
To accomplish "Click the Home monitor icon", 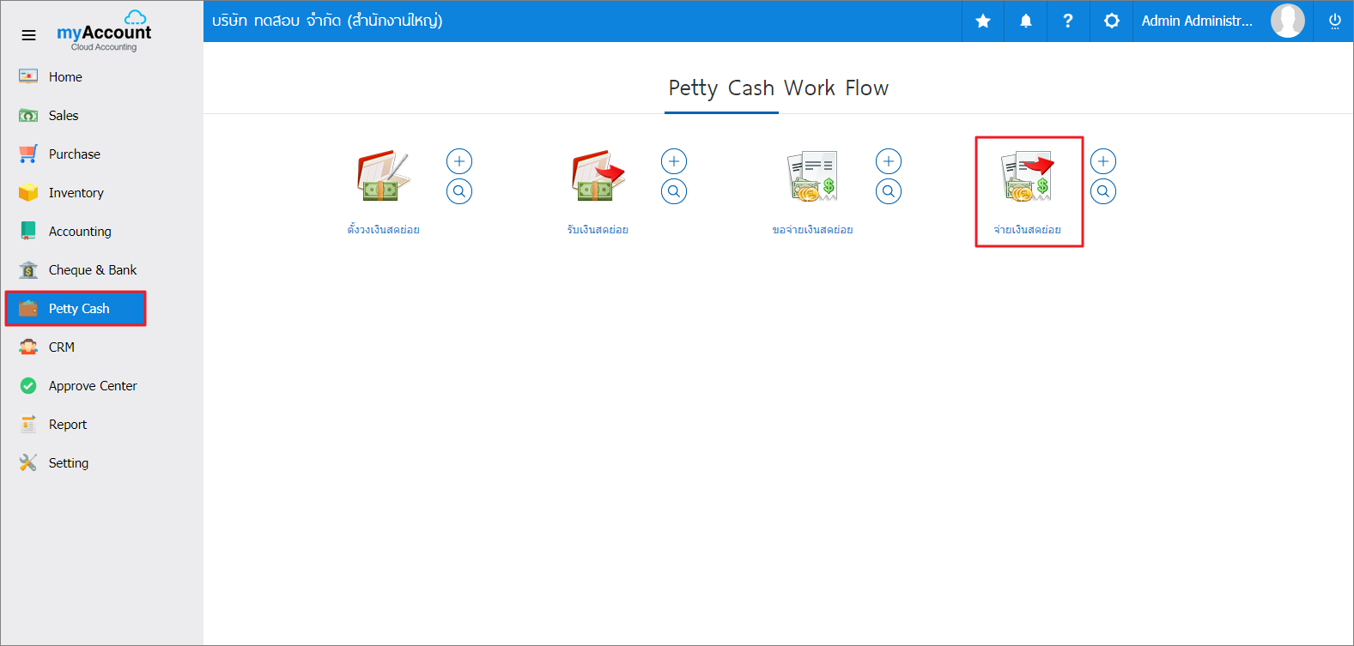I will (x=28, y=76).
